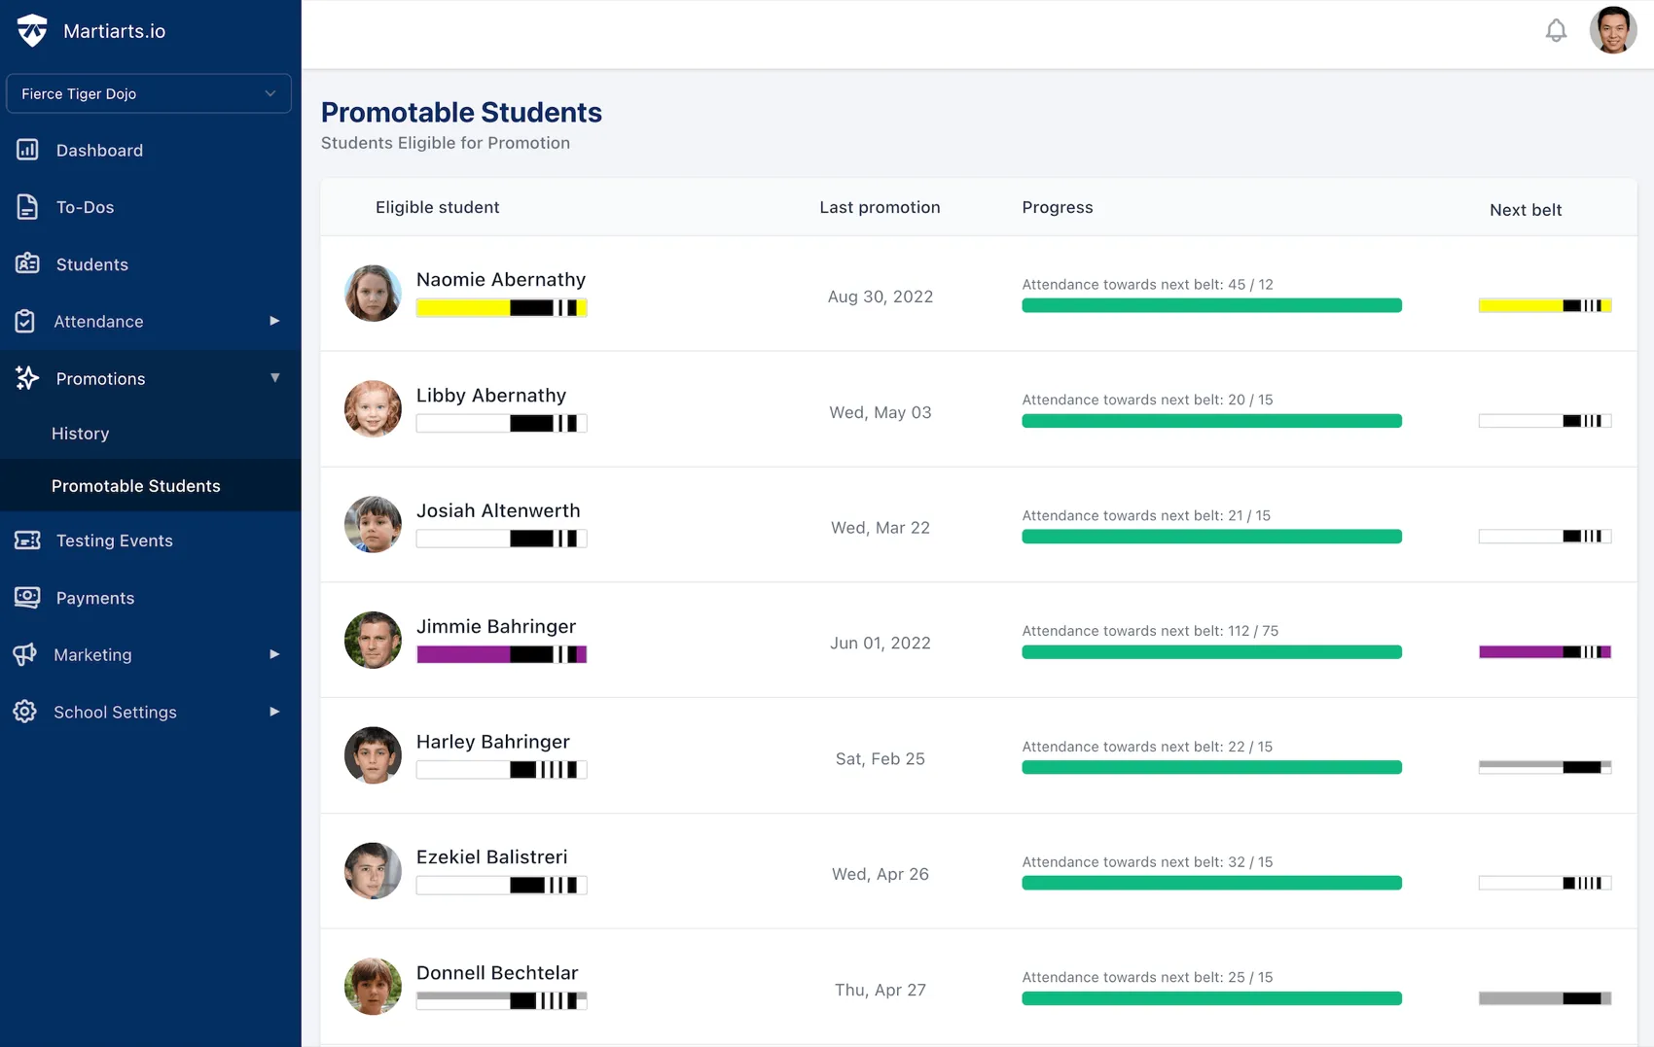Click the Payments card icon
The height and width of the screenshot is (1047, 1654).
coord(25,598)
